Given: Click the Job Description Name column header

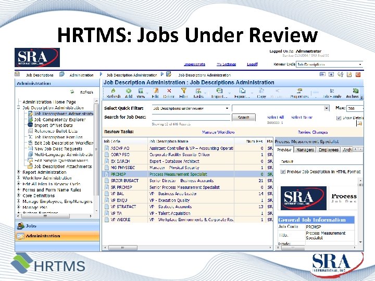Looking at the screenshot, I should tap(191, 141).
